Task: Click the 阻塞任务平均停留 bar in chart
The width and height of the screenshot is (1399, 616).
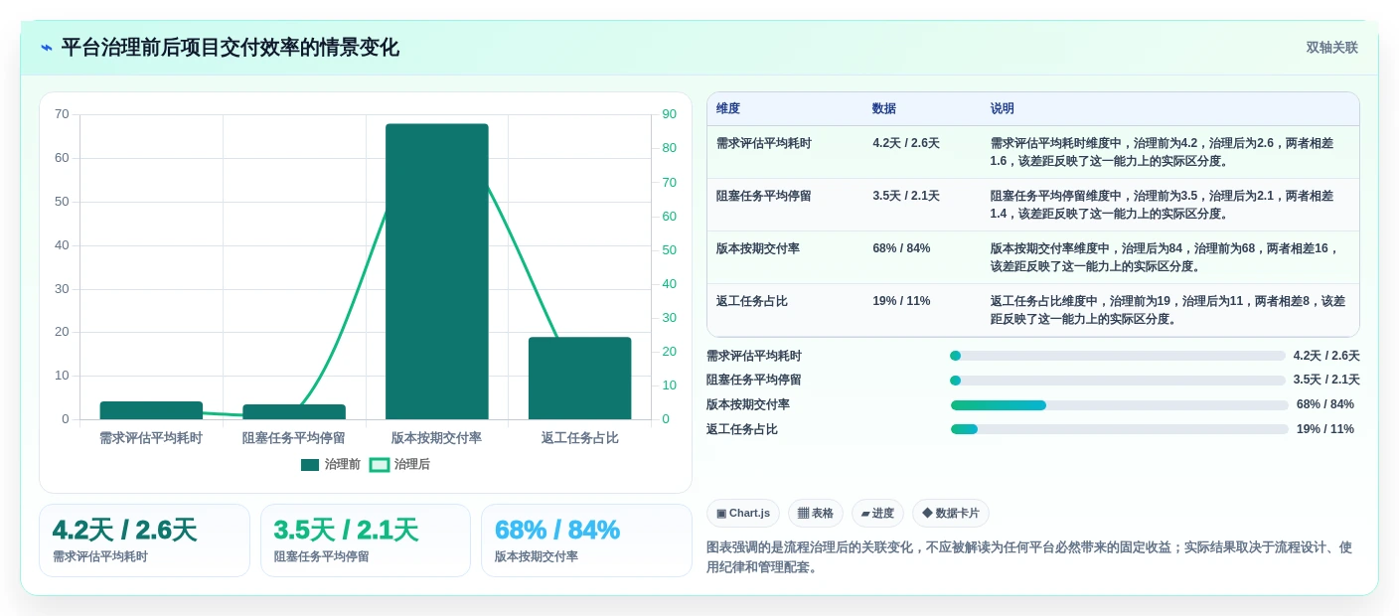Action: point(294,411)
